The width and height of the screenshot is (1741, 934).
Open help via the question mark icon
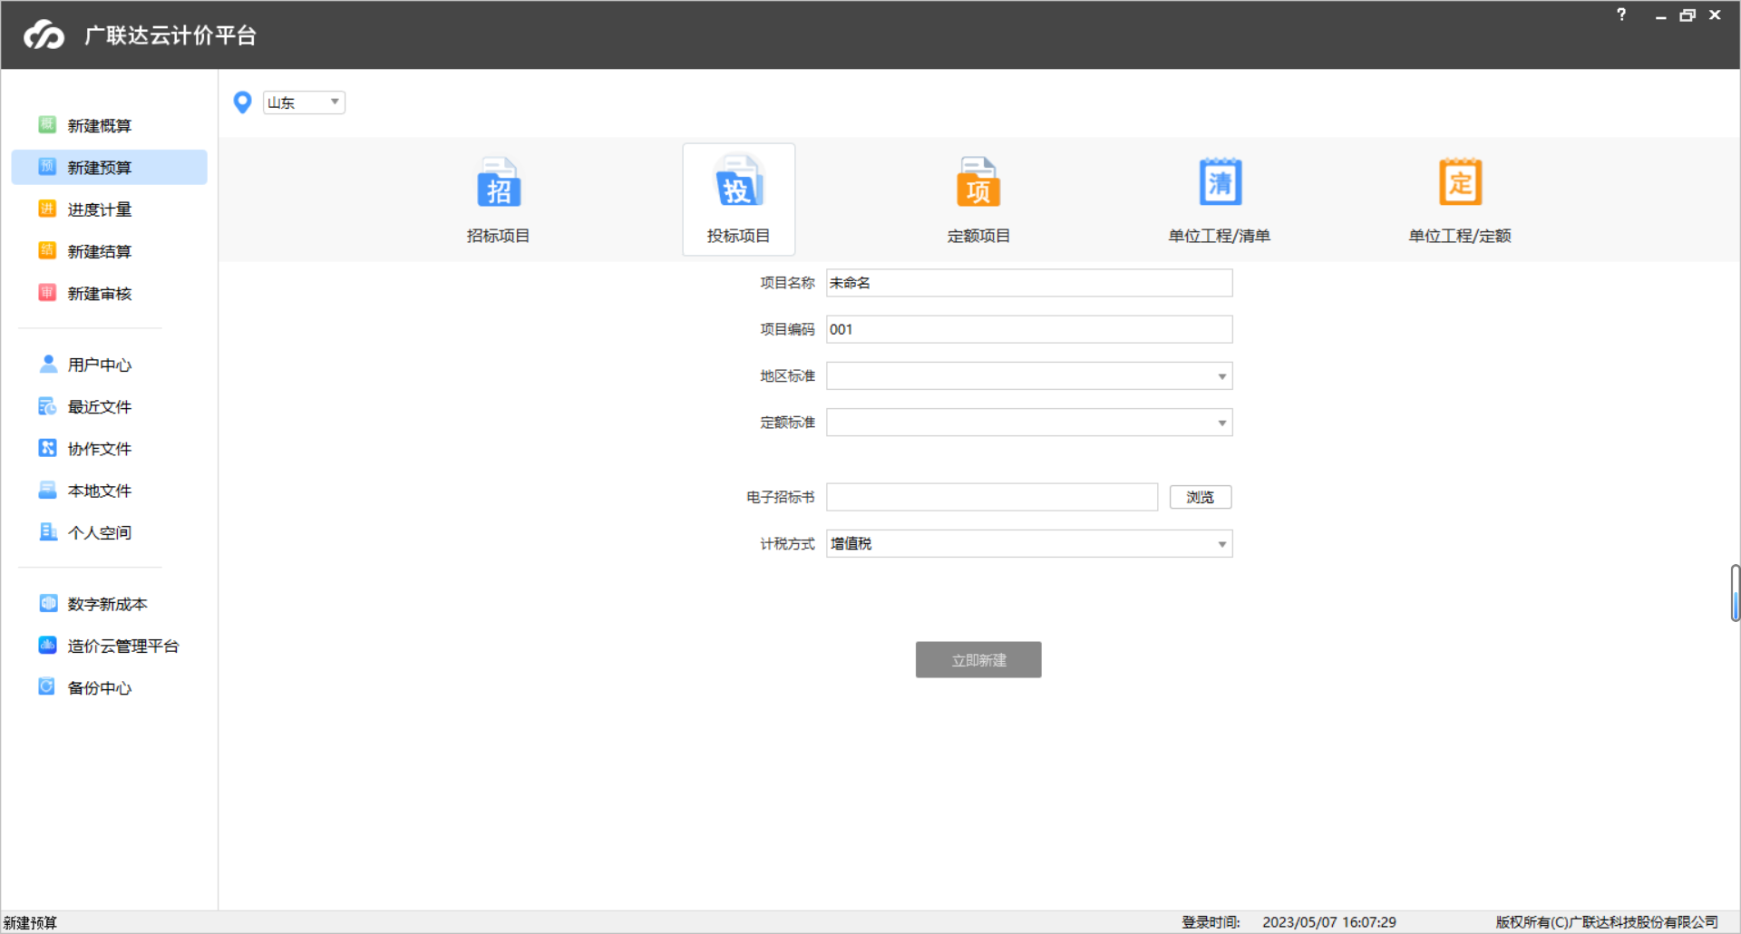click(1621, 15)
